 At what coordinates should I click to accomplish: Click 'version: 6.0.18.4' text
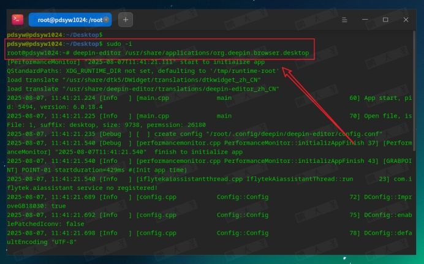click(x=71, y=107)
